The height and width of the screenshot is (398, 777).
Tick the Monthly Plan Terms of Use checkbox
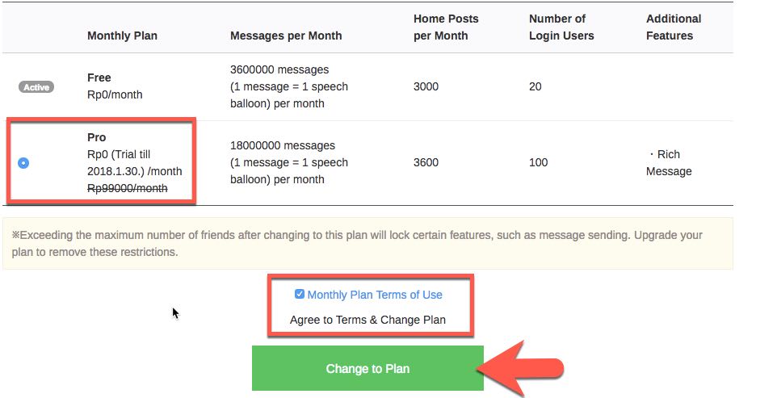(300, 295)
